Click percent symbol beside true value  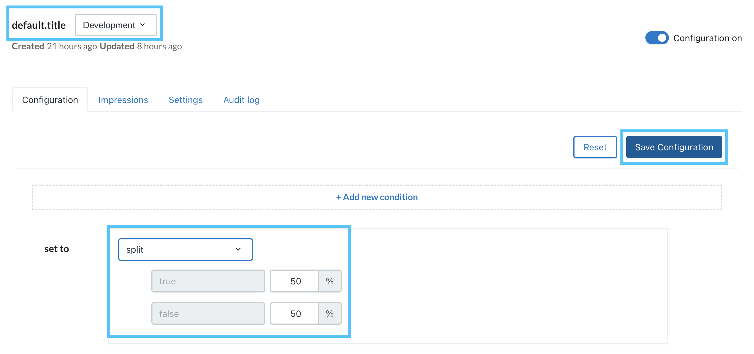point(330,281)
